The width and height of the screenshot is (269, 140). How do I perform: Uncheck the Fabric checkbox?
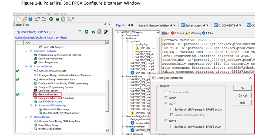(x=166, y=98)
